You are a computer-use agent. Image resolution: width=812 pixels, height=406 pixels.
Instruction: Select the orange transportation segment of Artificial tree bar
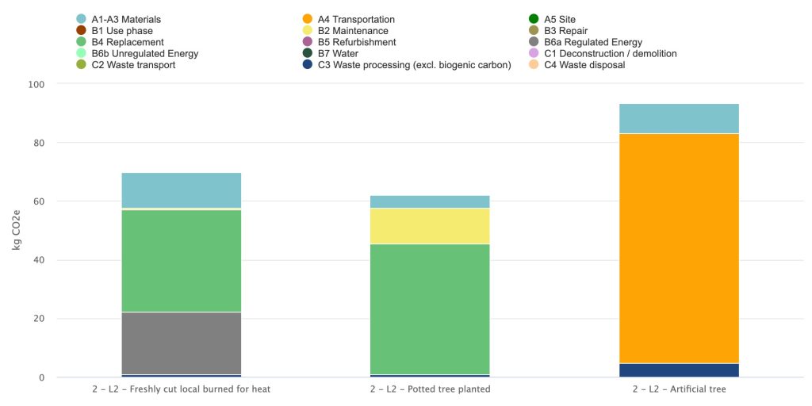click(x=679, y=248)
